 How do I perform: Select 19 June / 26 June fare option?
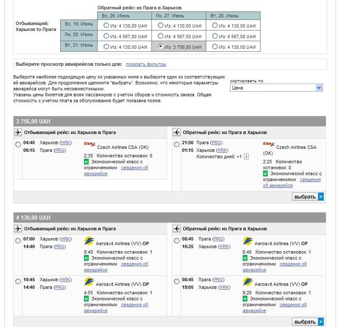pos(106,25)
